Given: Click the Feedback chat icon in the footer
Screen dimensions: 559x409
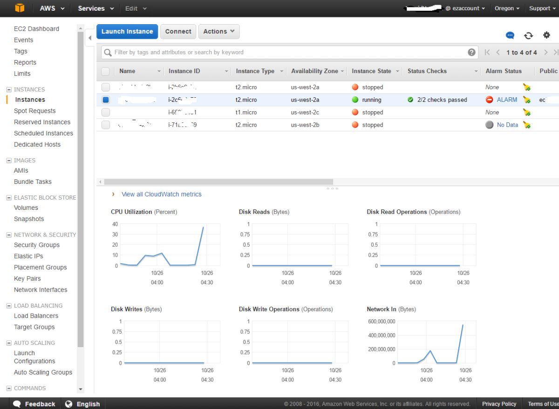Looking at the screenshot, I should click(17, 404).
